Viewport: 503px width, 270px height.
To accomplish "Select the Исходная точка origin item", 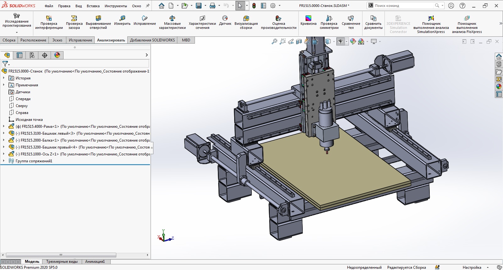I will coord(29,120).
